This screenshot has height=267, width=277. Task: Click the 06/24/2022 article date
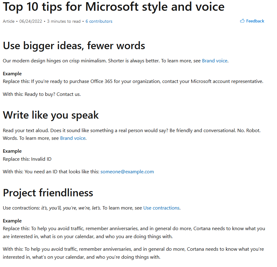coord(31,21)
